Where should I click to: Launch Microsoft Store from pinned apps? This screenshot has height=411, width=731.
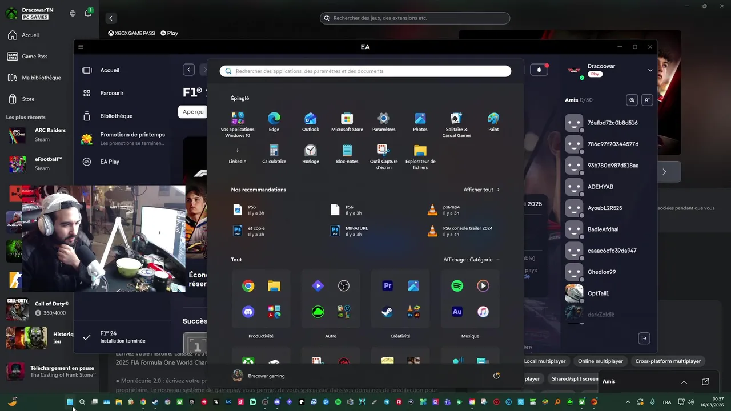pos(347,122)
